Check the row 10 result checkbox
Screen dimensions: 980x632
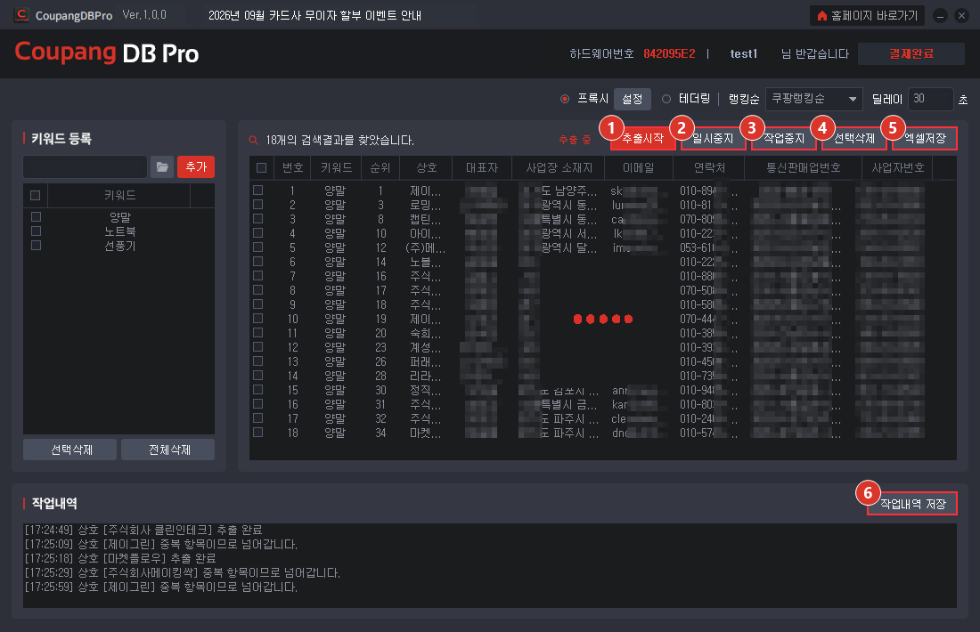pos(257,319)
